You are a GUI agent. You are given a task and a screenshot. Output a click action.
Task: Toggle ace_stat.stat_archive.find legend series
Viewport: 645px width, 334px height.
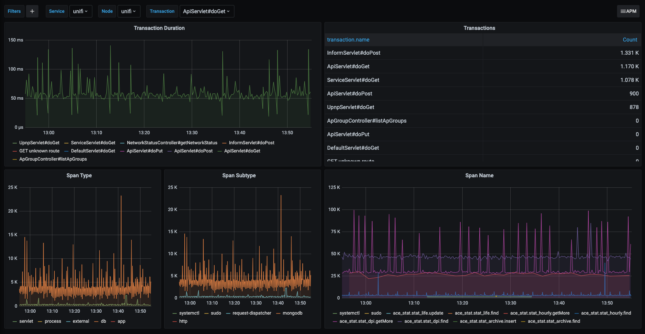(x=554, y=321)
